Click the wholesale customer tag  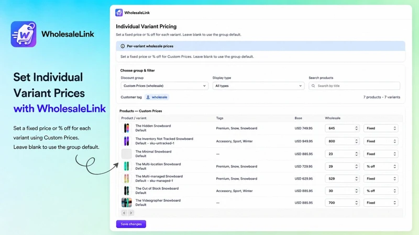pos(157,97)
